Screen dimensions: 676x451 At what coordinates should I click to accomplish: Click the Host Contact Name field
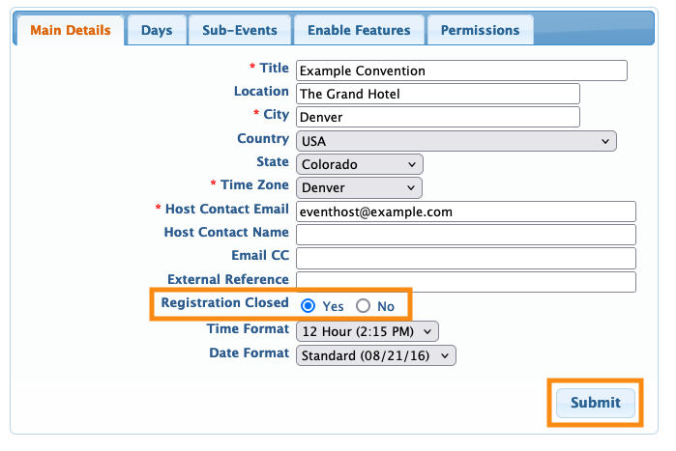point(465,235)
